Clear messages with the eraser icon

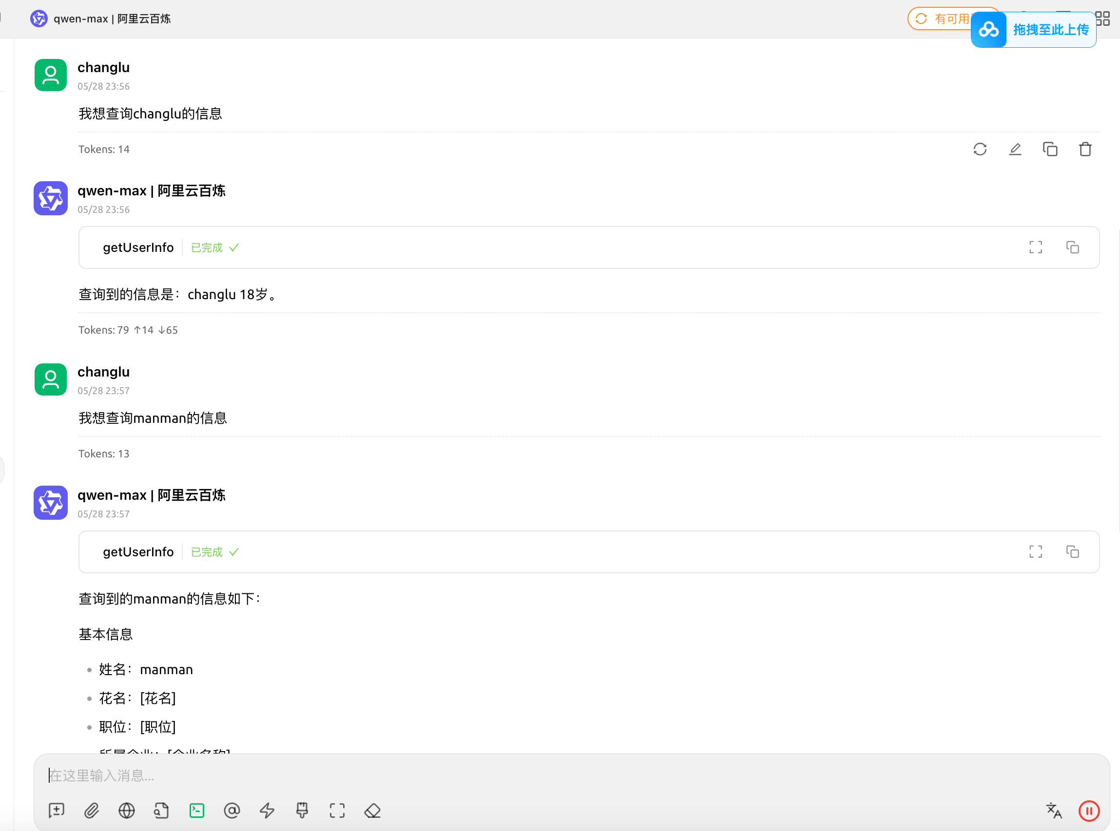372,811
